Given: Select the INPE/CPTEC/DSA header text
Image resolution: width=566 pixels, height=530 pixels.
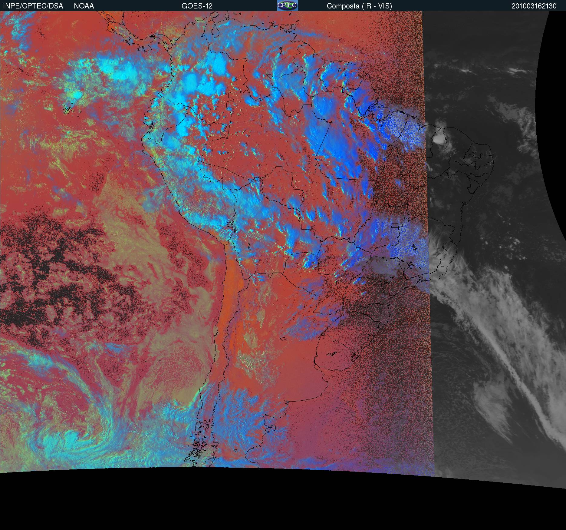Looking at the screenshot, I should 33,6.
